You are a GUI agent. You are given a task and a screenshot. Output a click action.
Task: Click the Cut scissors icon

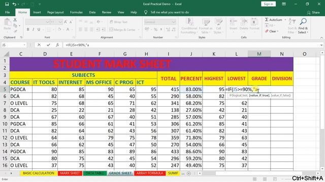(15, 20)
